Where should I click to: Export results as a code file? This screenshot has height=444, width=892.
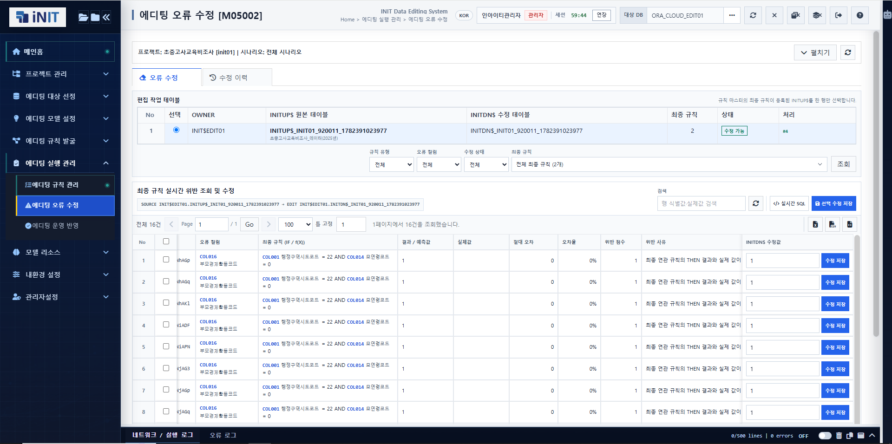(x=850, y=224)
